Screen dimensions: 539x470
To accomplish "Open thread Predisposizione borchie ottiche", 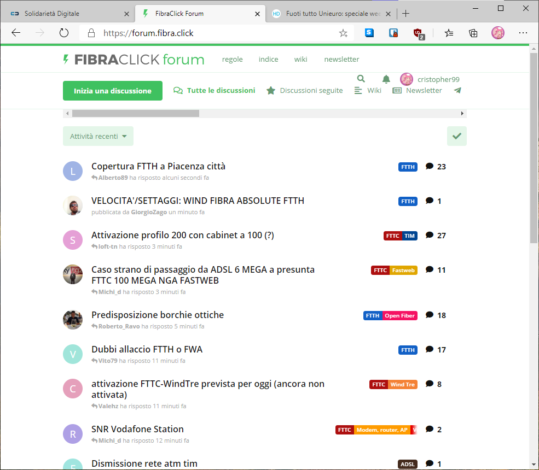I will click(x=158, y=315).
